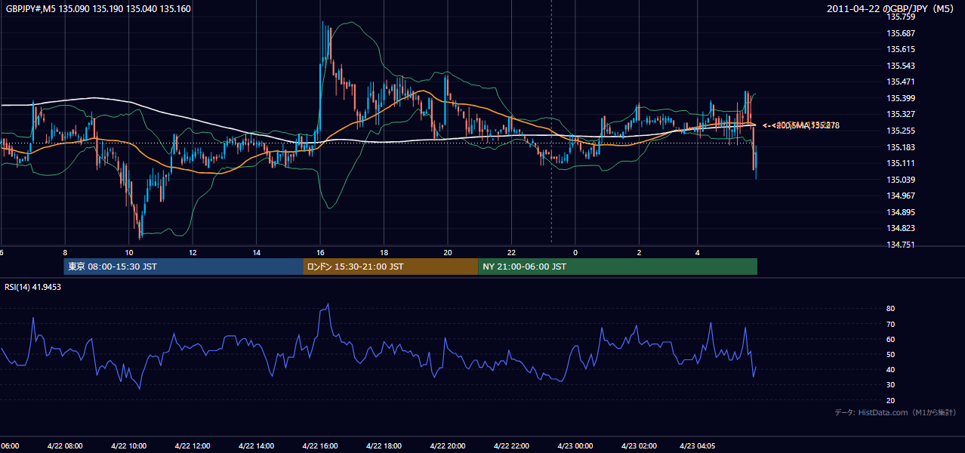This screenshot has height=453, width=965.
Task: Click price axis label 135.399
Action: (901, 98)
